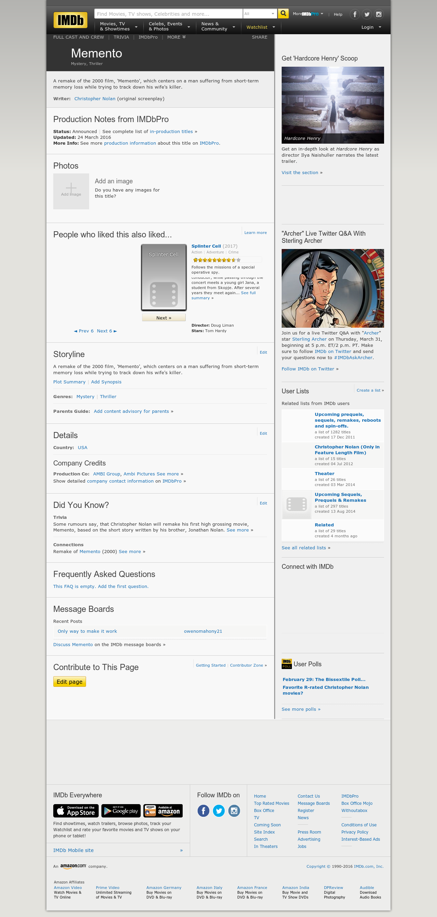437x917 pixels.
Task: Expand the MORE title menu
Action: click(176, 37)
